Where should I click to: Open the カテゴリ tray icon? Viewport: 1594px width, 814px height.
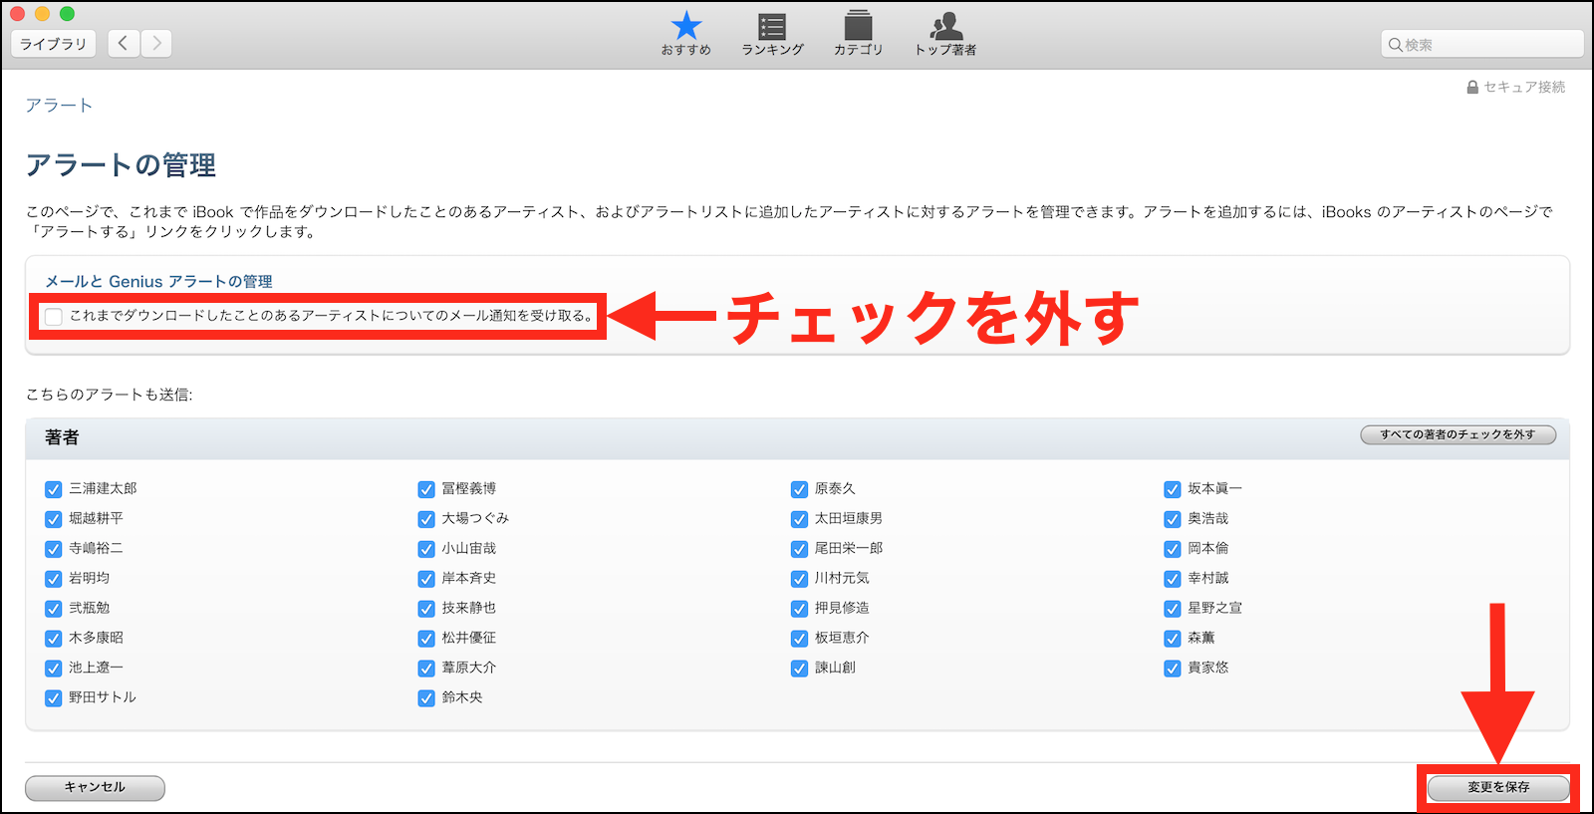pos(858,26)
